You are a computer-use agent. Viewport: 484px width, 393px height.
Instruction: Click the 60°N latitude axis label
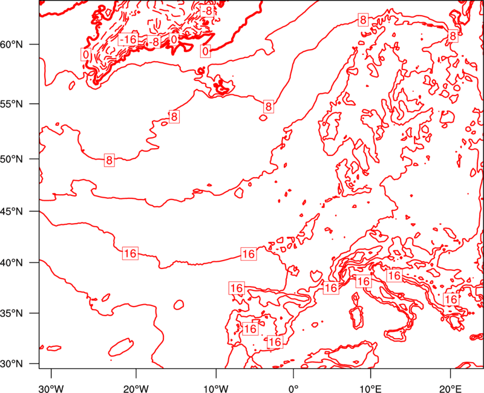(x=11, y=44)
